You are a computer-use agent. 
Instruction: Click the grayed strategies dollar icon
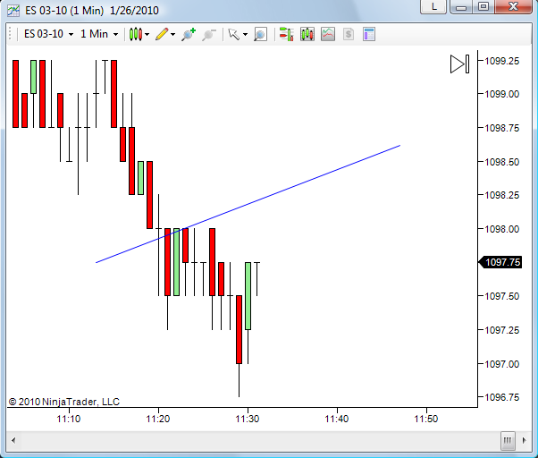(x=349, y=34)
